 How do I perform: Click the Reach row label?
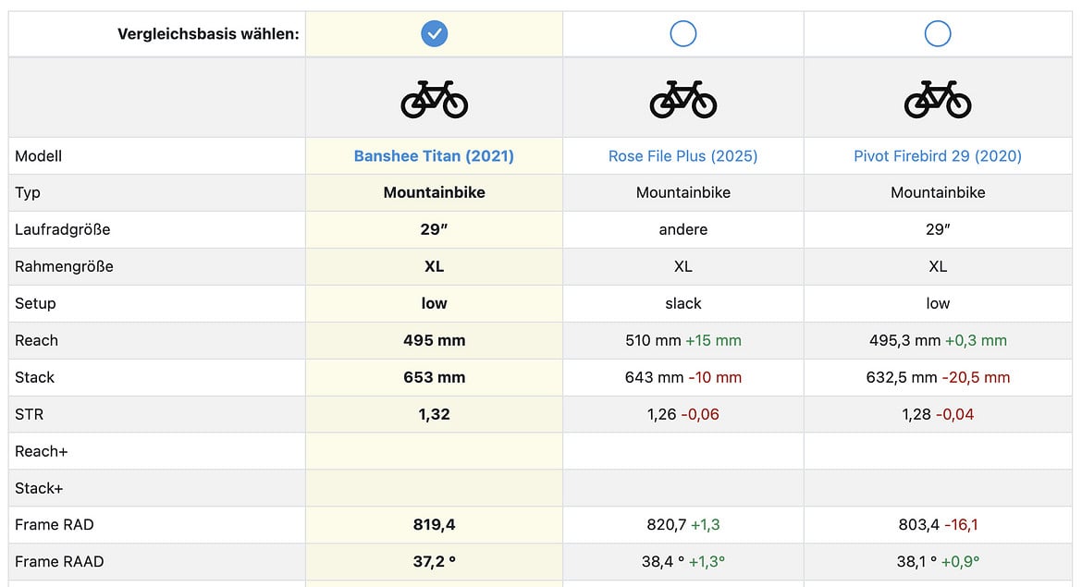point(36,340)
